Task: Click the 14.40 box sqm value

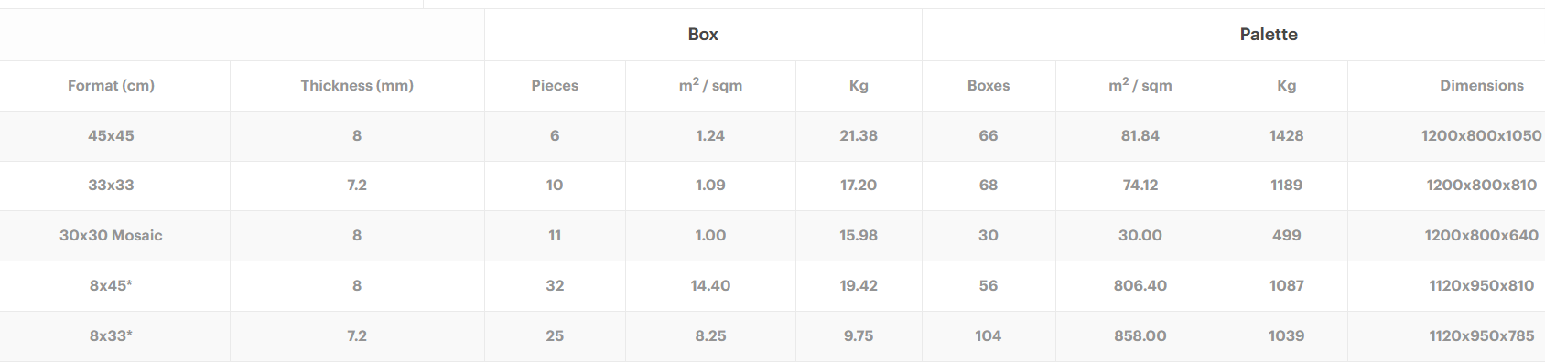Action: 710,286
